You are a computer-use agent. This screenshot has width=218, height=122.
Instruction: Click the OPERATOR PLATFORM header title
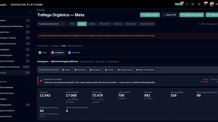(26, 5)
